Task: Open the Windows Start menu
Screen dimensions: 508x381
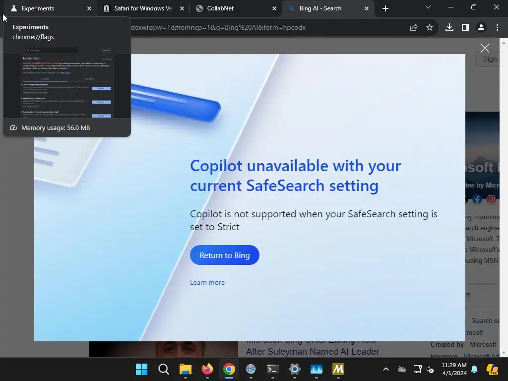Action: coord(141,369)
